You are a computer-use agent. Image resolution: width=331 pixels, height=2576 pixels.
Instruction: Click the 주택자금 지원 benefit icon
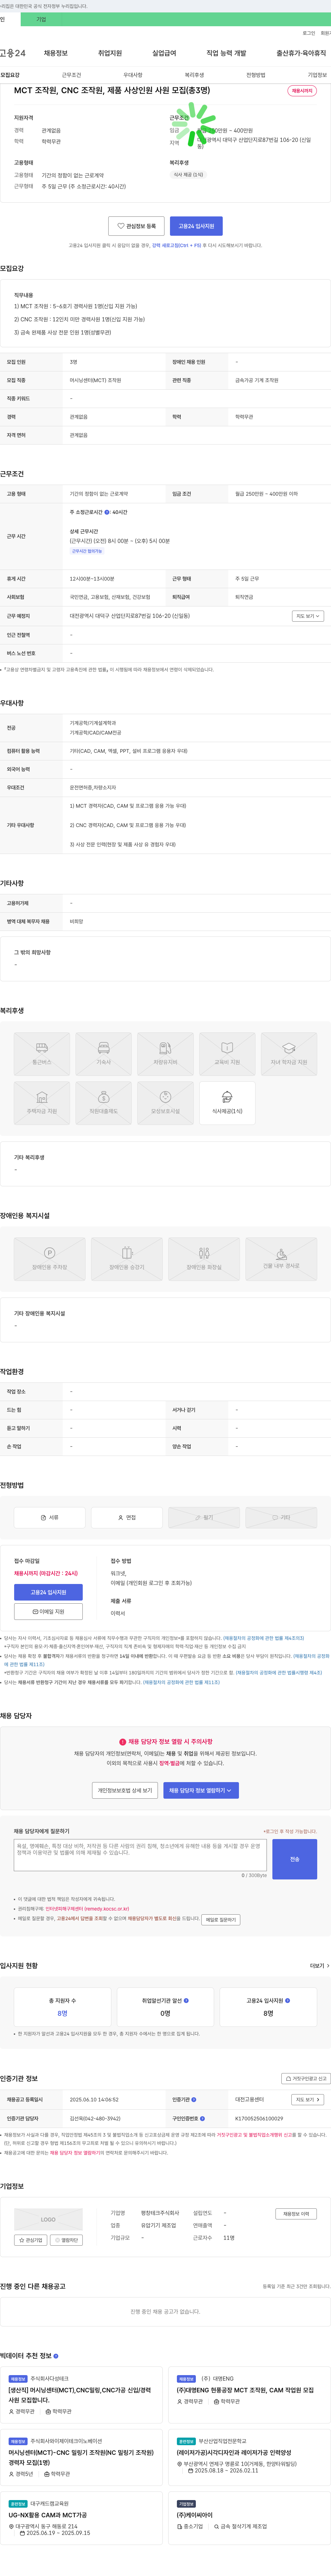click(42, 1103)
